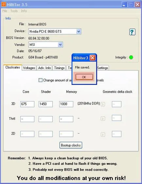
Task: Click the blue question mark help icon
Action: point(132,32)
